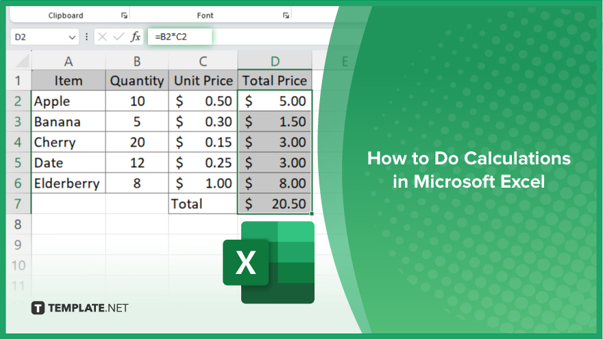
Task: Select Elderberry's quantity cell showing 8
Action: tap(137, 184)
